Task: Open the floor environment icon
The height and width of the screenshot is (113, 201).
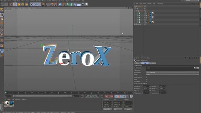Action: 79,5
